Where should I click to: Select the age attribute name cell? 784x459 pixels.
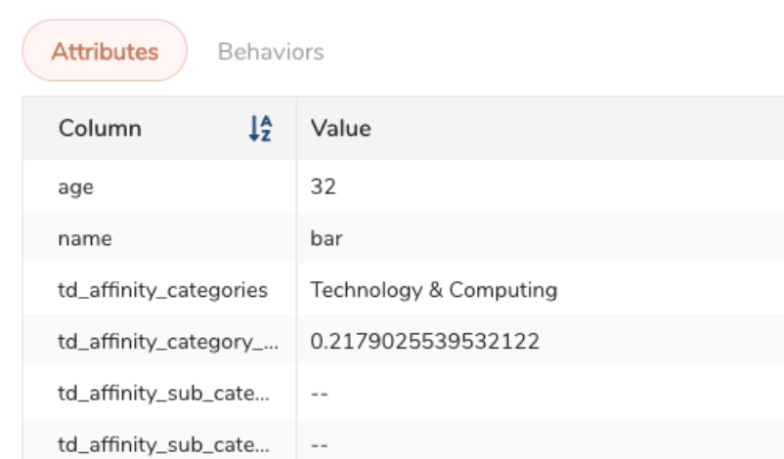76,187
